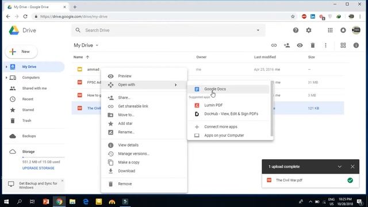368x207 pixels.
Task: Click the Upgrade Storage link
Action: [x=39, y=168]
